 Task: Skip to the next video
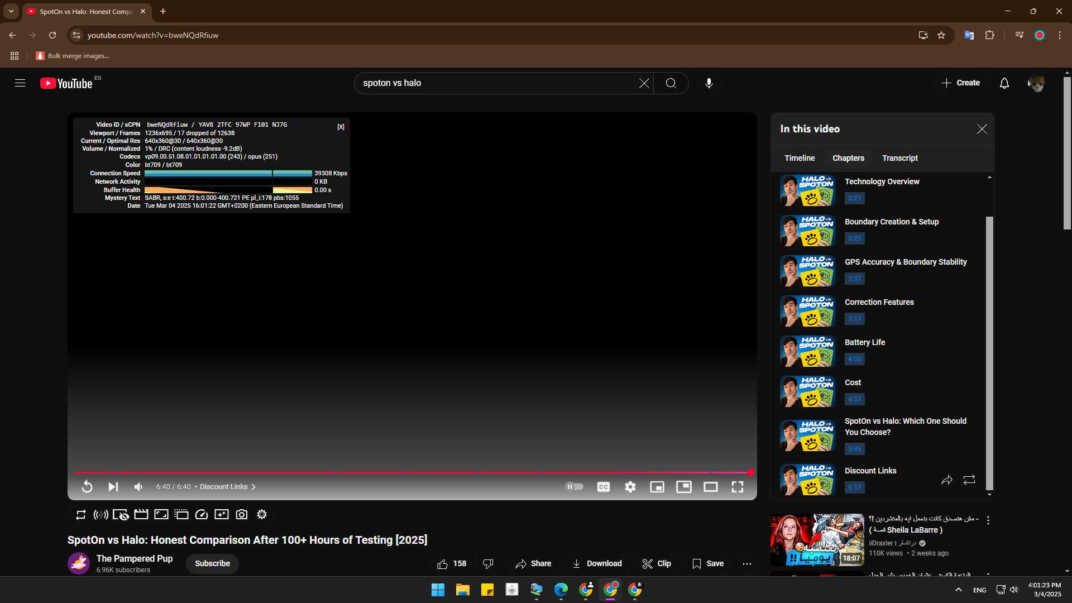pyautogui.click(x=113, y=487)
